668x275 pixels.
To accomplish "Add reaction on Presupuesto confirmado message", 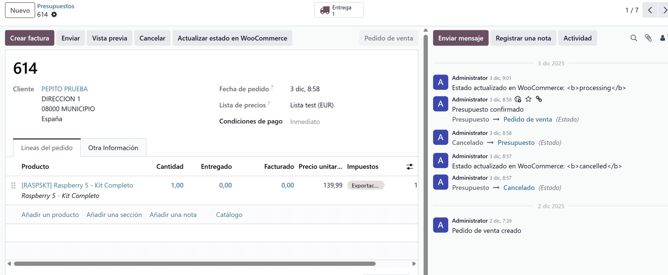I will pos(518,99).
